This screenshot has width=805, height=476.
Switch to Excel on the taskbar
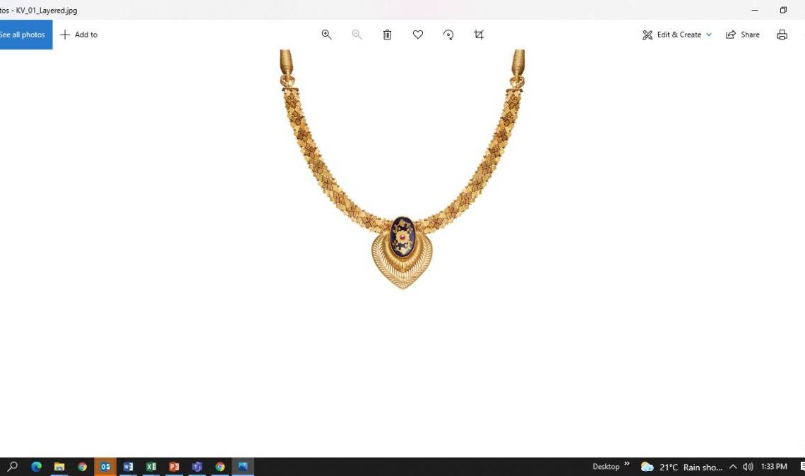coord(151,466)
